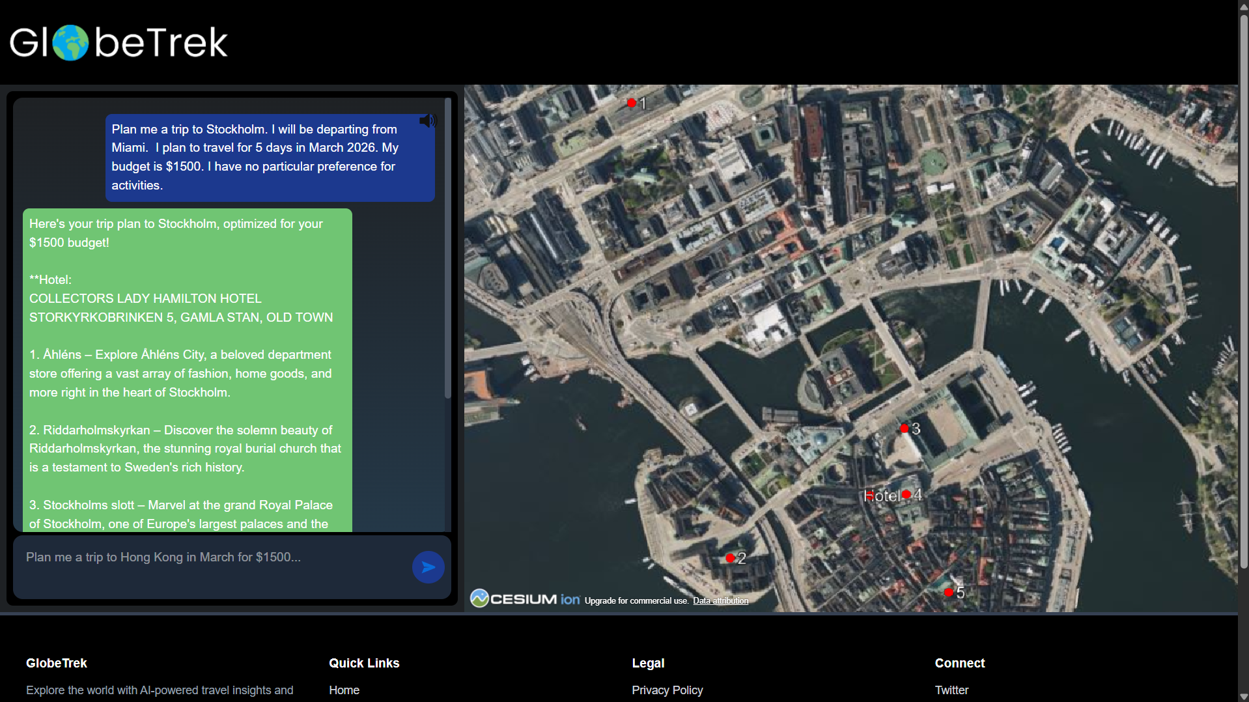This screenshot has width=1249, height=702.
Task: Click the user message about Stockholm trip
Action: 270,157
